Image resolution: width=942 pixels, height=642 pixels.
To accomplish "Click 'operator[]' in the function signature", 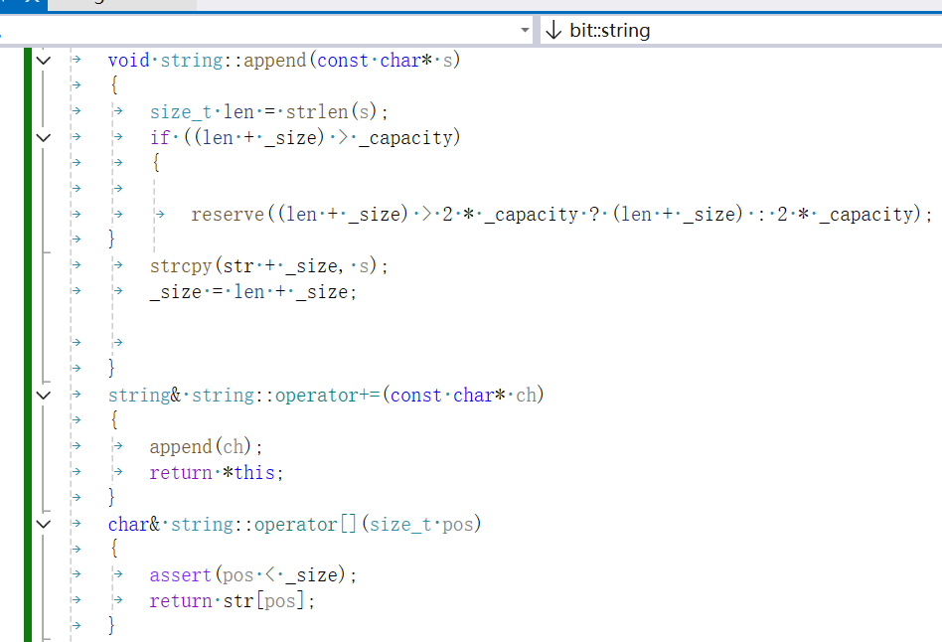I will 306,524.
